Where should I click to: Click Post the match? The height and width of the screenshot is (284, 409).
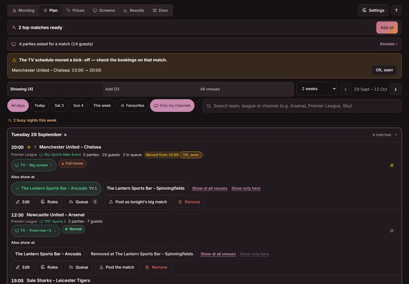click(x=117, y=267)
